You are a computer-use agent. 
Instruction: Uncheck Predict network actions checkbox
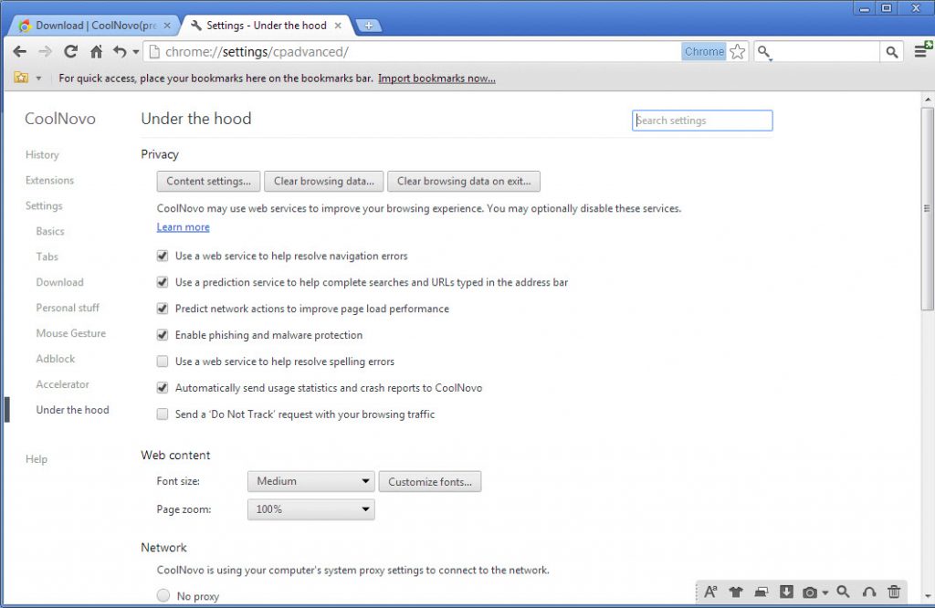point(163,309)
